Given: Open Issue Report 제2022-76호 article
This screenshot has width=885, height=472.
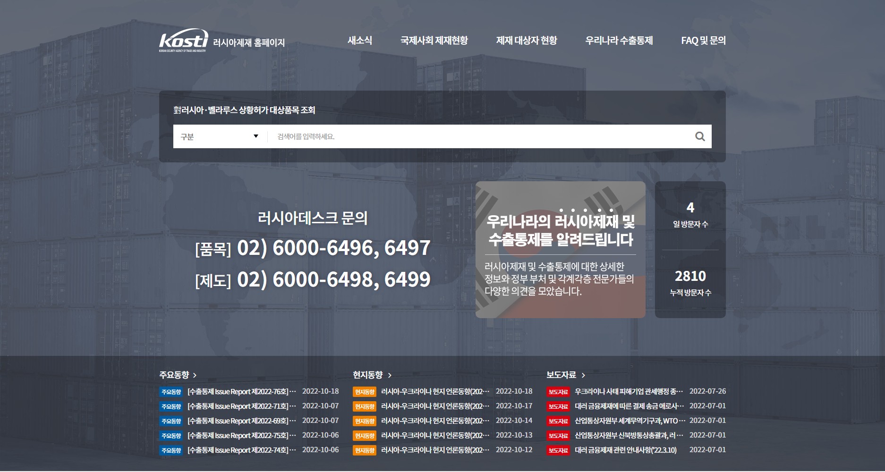Looking at the screenshot, I should pos(241,392).
